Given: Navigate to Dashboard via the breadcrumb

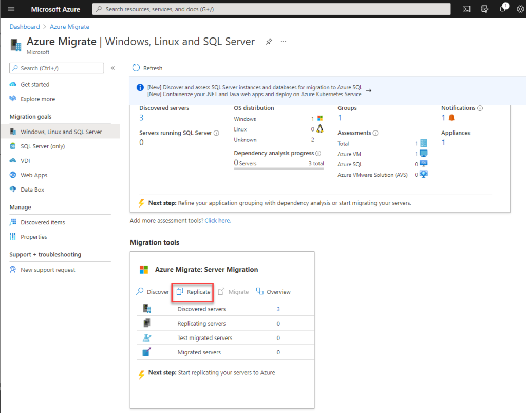Looking at the screenshot, I should [25, 26].
